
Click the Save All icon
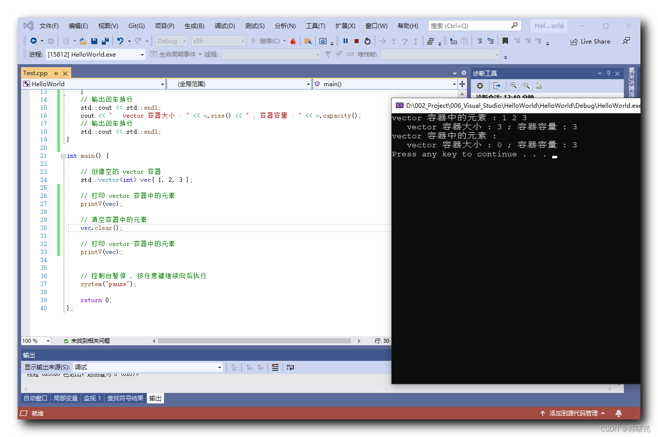[105, 41]
